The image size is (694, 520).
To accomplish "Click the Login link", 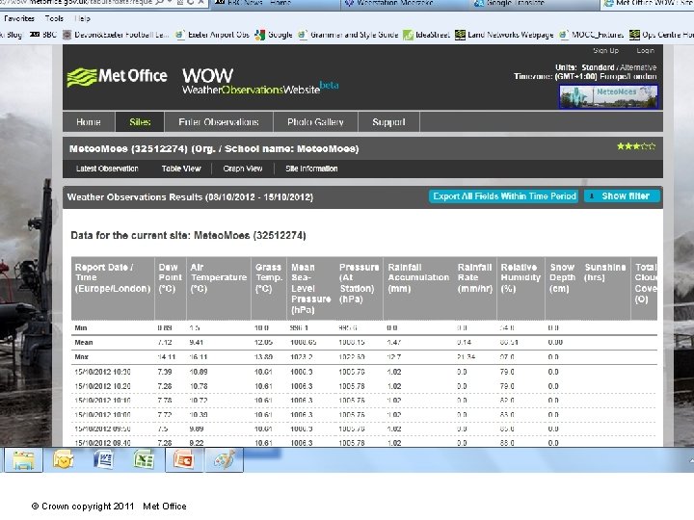I will [645, 51].
